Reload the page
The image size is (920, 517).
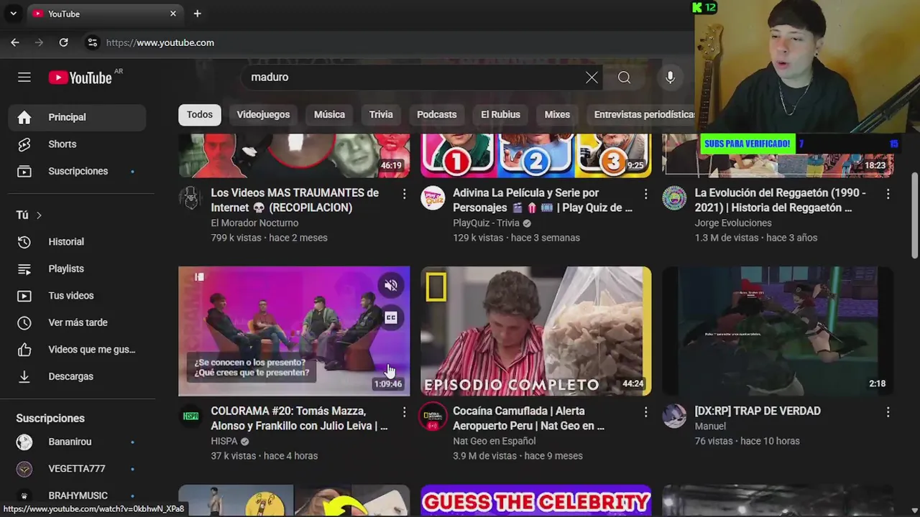click(63, 42)
